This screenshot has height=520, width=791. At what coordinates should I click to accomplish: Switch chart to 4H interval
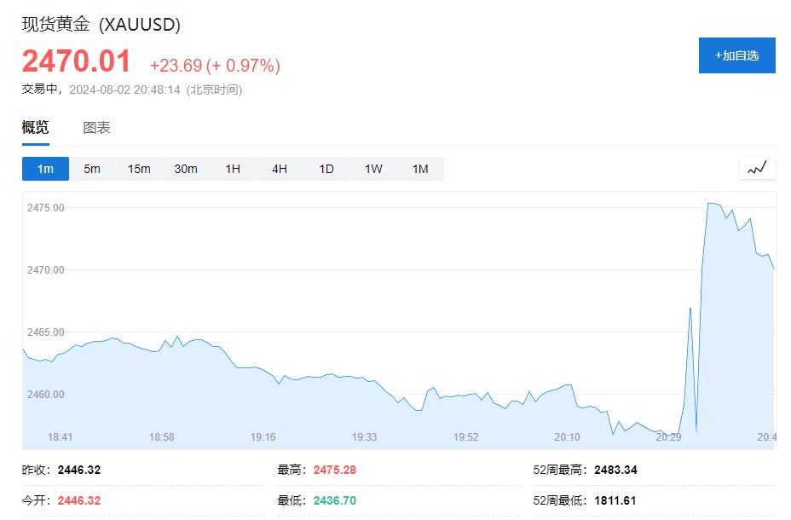[x=280, y=169]
